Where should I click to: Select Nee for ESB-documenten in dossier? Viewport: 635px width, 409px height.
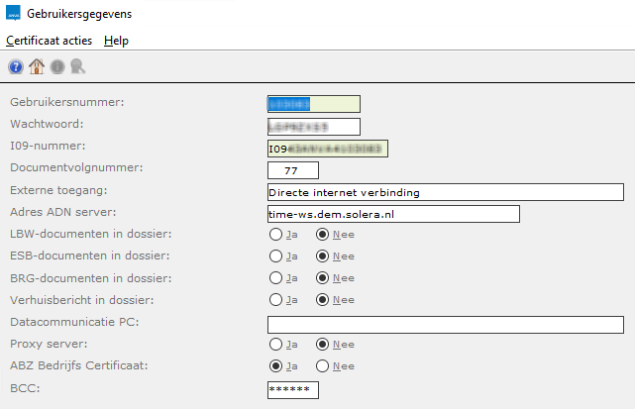323,256
